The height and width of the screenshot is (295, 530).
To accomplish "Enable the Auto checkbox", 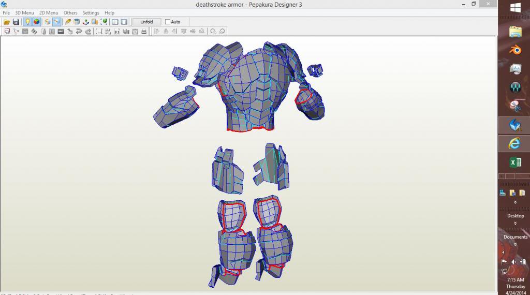I will (167, 22).
